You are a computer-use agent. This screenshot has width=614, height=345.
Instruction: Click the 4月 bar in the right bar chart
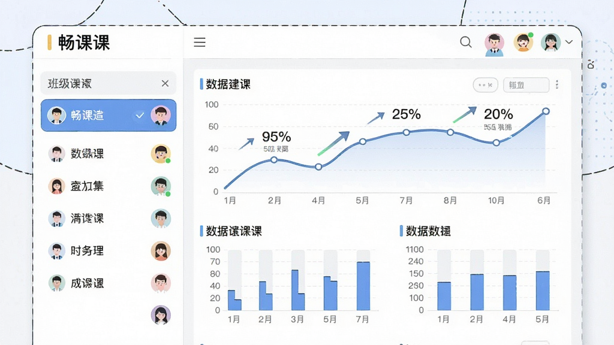click(x=510, y=293)
